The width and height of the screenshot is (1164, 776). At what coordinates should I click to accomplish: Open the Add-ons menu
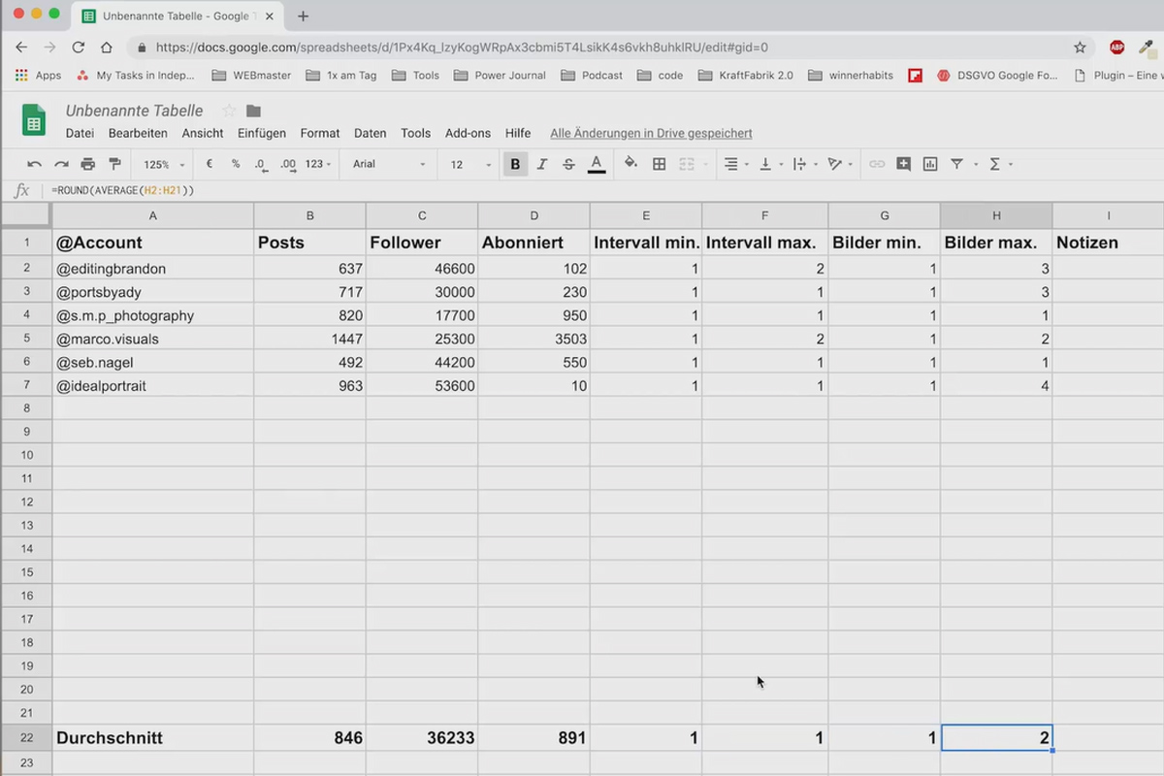tap(469, 133)
